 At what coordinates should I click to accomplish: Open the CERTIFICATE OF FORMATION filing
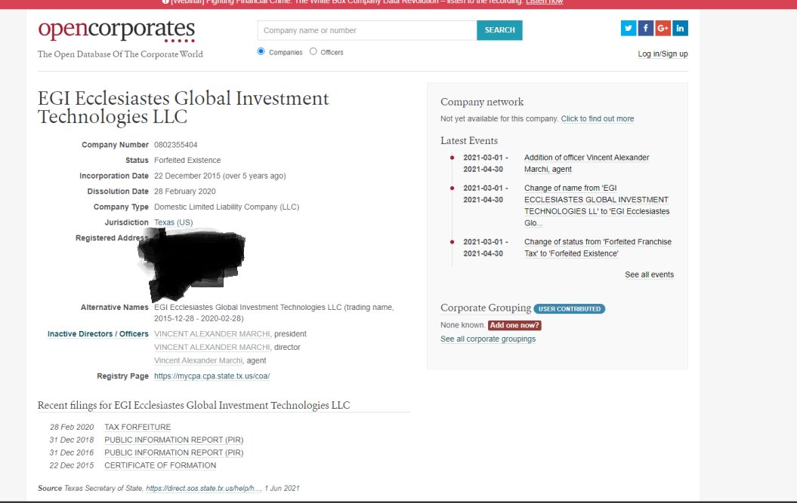[x=160, y=465]
